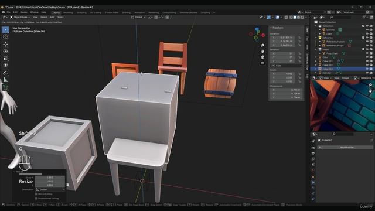Expand Cube.001 in the outliner
The width and height of the screenshot is (375, 211).
316,61
